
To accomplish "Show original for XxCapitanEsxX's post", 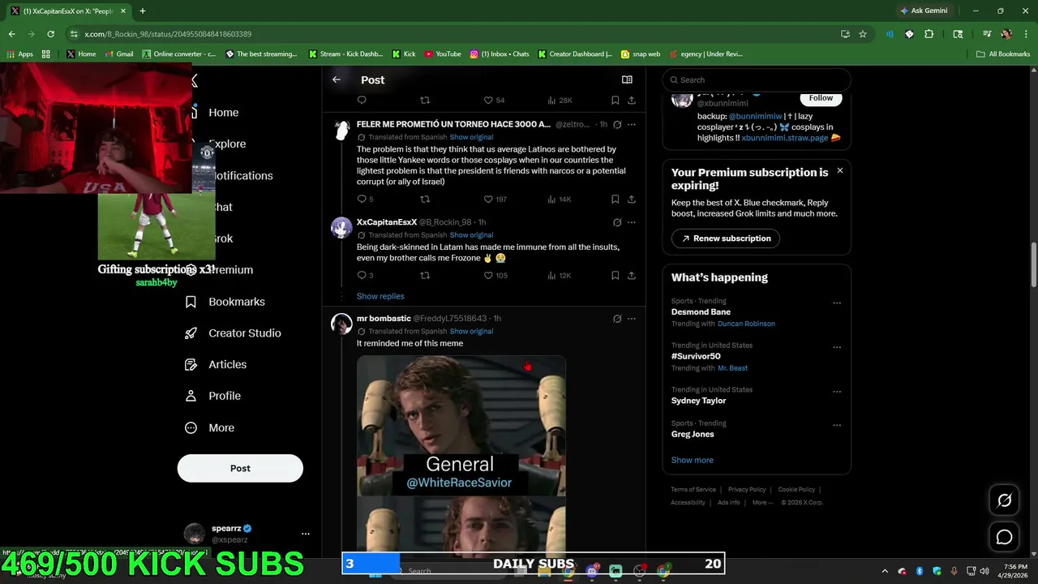I will 471,235.
